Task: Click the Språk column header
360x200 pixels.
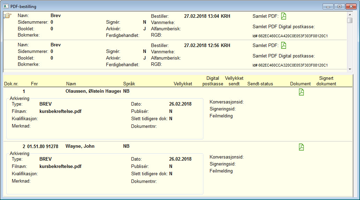Action: click(x=129, y=84)
